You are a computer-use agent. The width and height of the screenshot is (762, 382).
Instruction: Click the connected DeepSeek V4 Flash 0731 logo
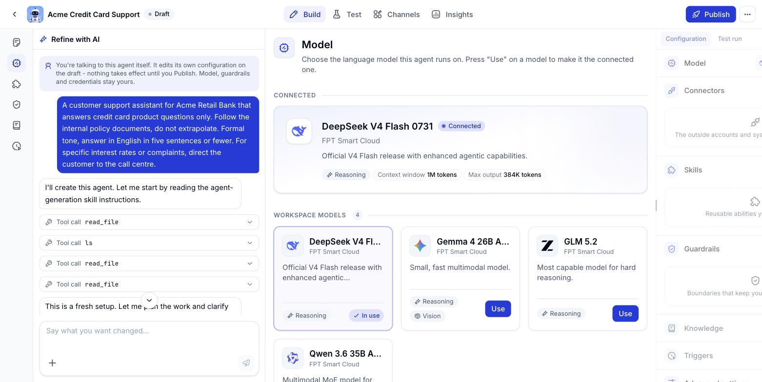[299, 131]
